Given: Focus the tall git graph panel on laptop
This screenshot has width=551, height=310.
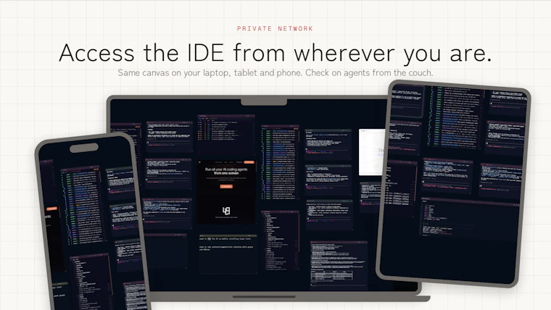Looking at the screenshot, I should click(280, 162).
